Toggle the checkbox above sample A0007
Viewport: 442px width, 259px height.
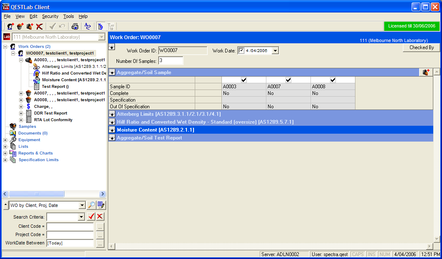(288, 80)
